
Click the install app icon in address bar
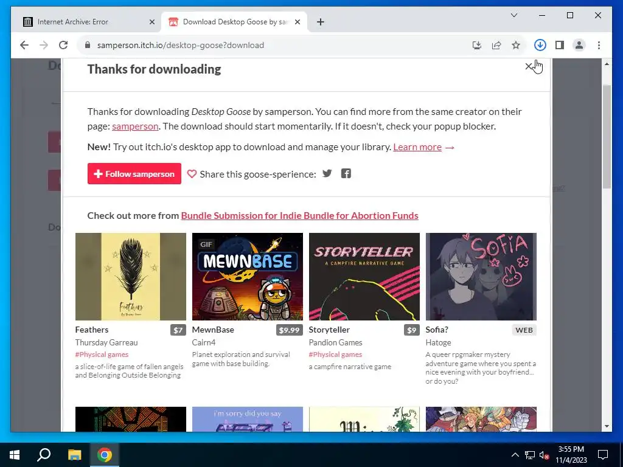[x=477, y=45]
